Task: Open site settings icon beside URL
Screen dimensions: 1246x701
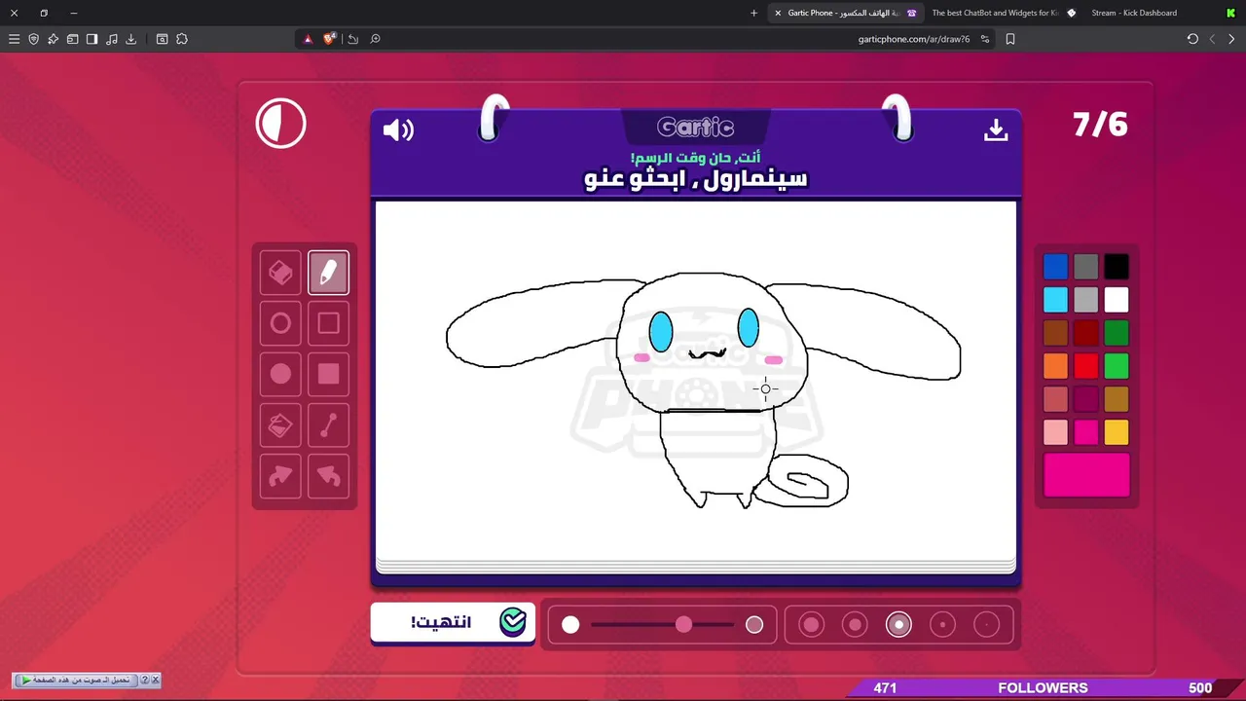Action: pyautogui.click(x=985, y=39)
